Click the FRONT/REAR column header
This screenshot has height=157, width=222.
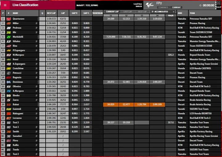(x=98, y=13)
